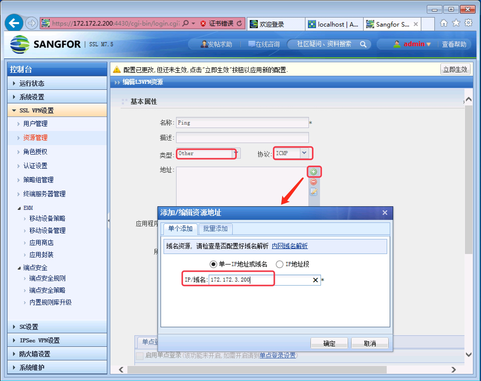Click the edit address pencil icon
481x381 pixels.
pyautogui.click(x=314, y=192)
